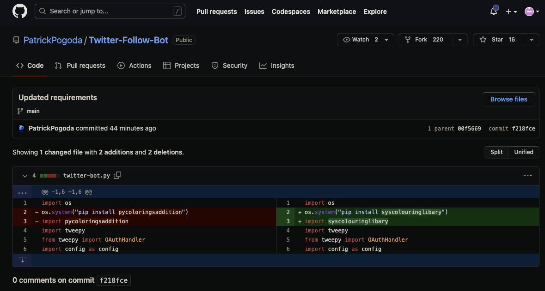Switch to the Actions tab

pos(135,65)
